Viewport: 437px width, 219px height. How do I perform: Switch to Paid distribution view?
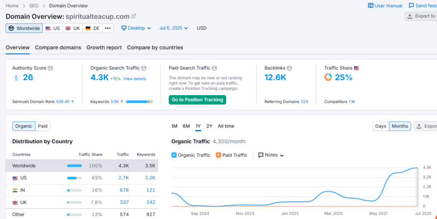tap(43, 126)
